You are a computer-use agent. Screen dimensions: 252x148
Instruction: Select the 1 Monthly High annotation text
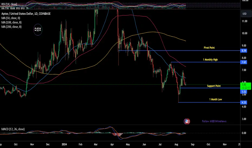[210, 60]
